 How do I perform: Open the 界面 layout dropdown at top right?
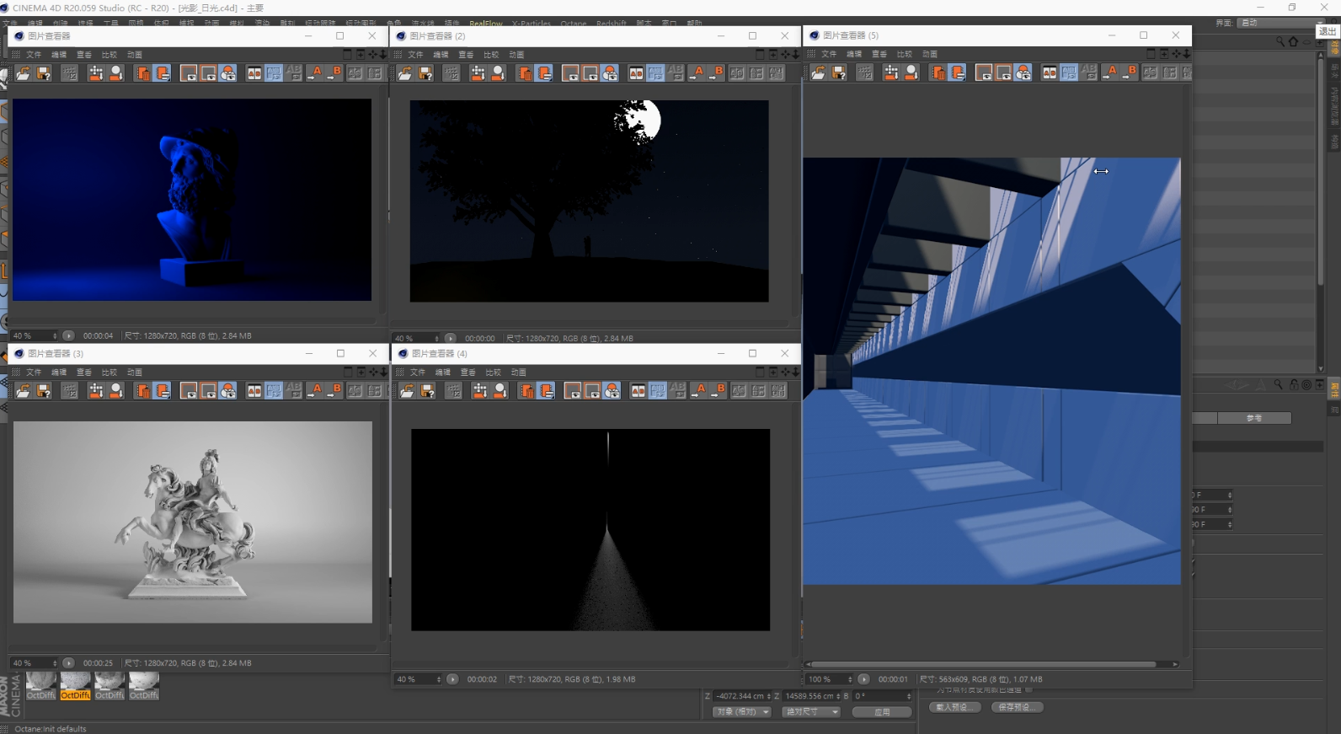point(1282,23)
